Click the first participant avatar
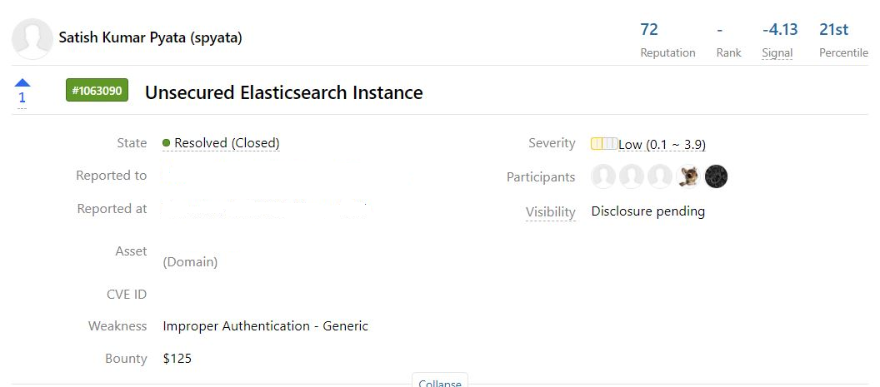 (603, 176)
